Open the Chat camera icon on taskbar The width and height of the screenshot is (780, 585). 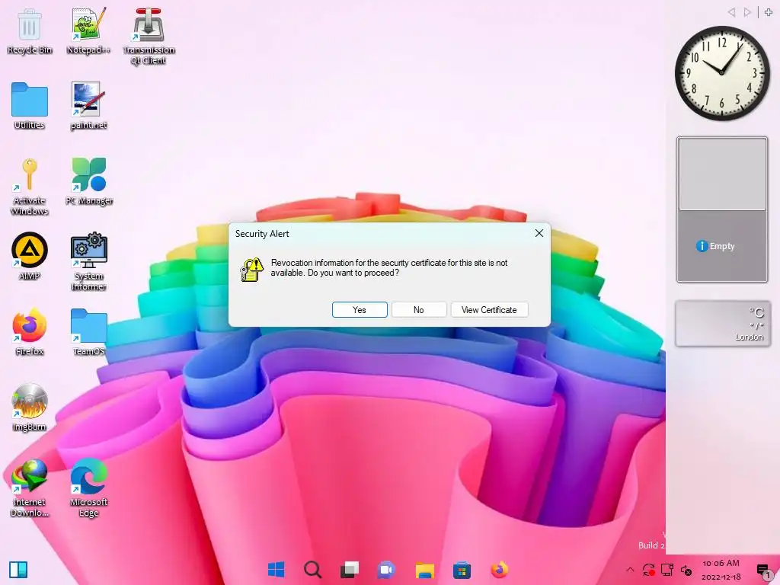point(386,569)
